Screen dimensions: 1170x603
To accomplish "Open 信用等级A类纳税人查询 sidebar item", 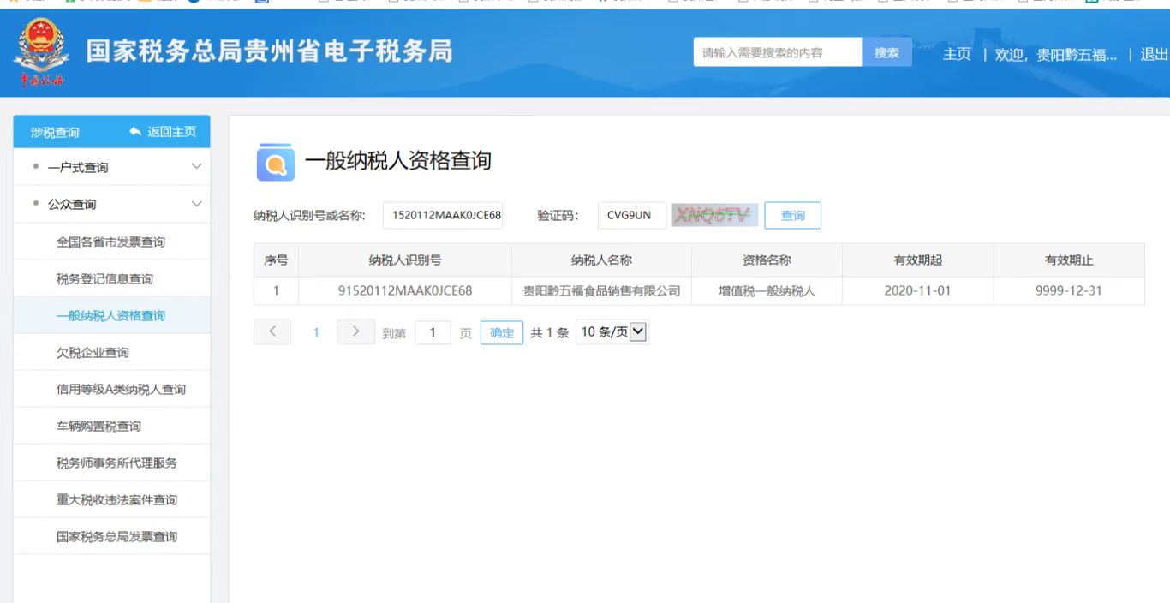I will (121, 390).
